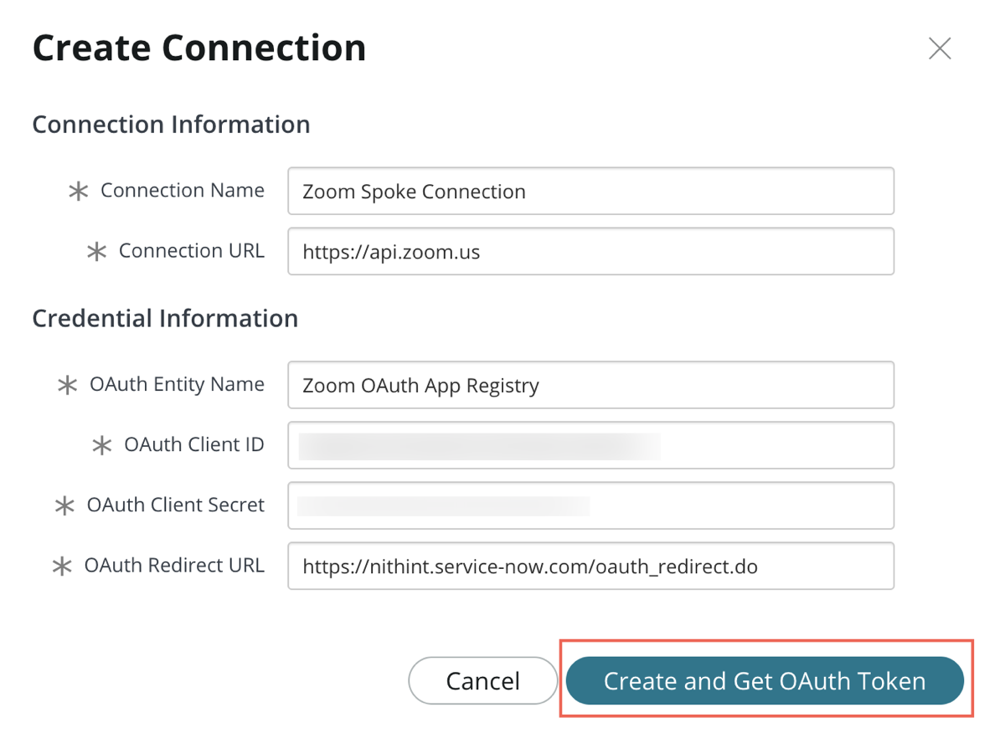This screenshot has height=738, width=1005.
Task: Select the OAuth Entity Name label
Action: pyautogui.click(x=177, y=384)
